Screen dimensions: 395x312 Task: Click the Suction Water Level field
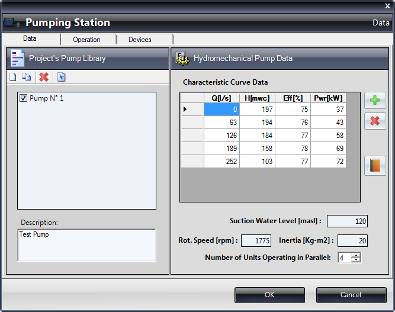[x=347, y=221]
